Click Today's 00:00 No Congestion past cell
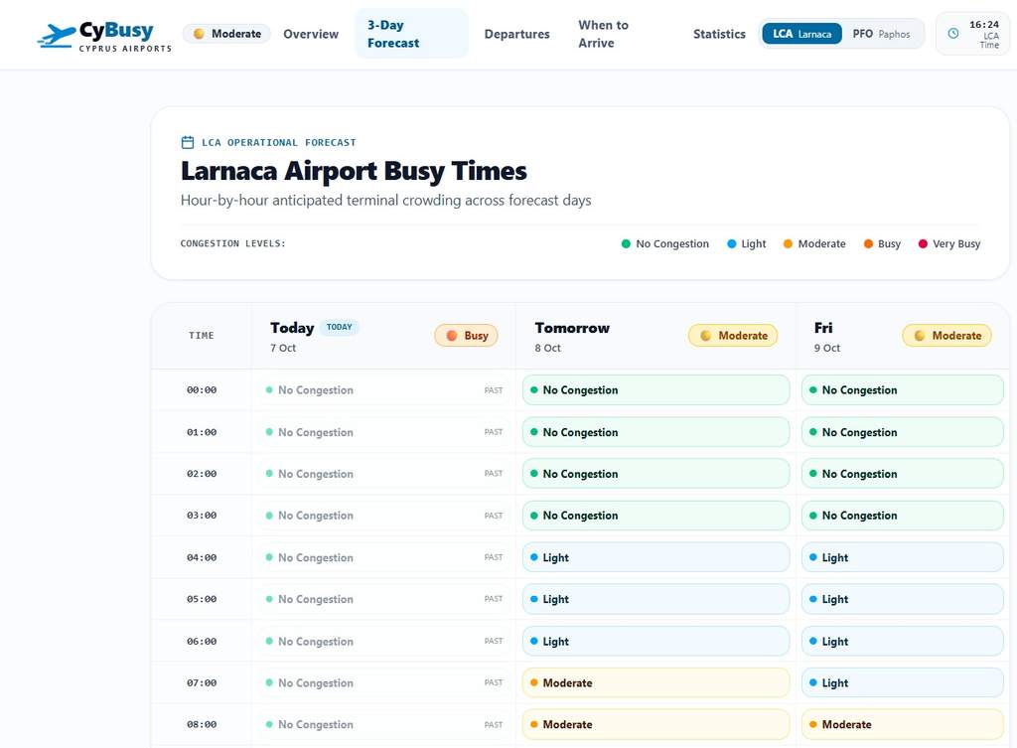Image resolution: width=1017 pixels, height=748 pixels. point(384,390)
